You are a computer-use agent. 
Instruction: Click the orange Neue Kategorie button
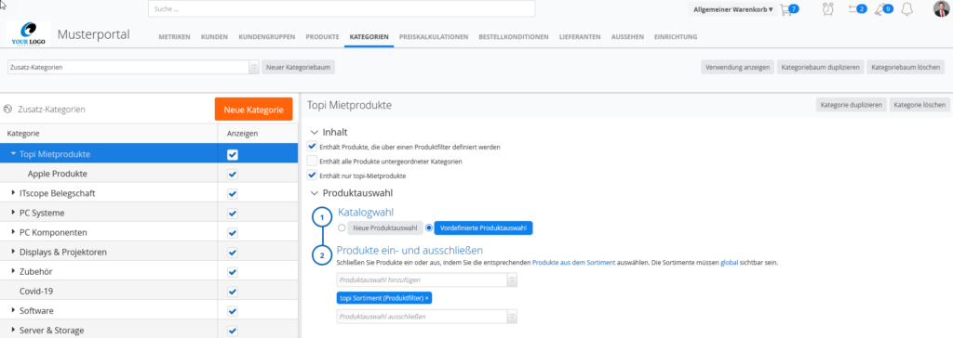253,110
